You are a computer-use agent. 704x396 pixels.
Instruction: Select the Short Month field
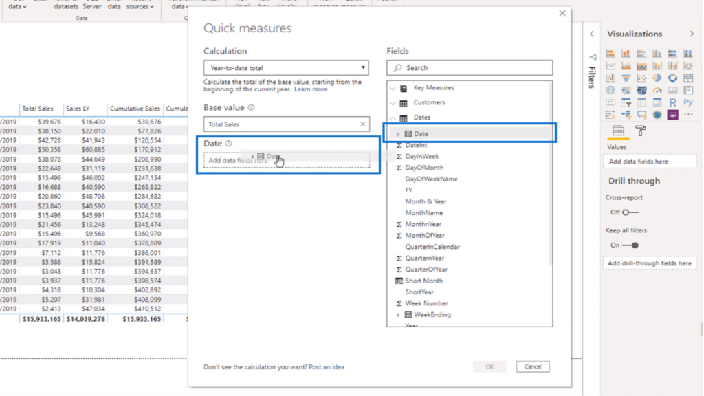pos(423,280)
